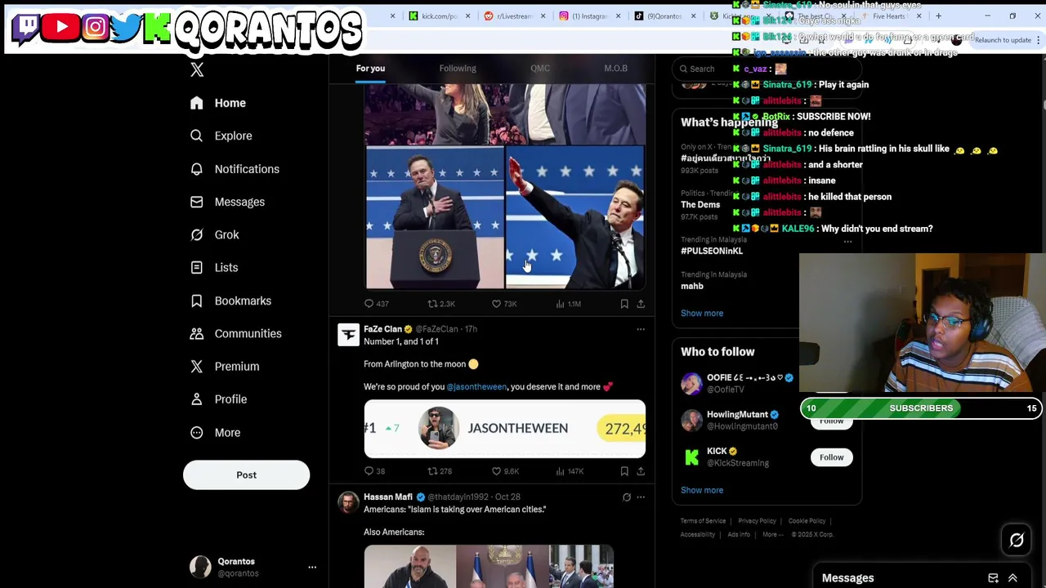Open The Dems trending topic

tap(700, 205)
